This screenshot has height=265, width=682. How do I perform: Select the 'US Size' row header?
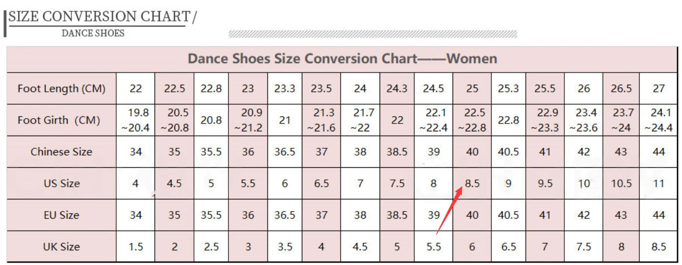tap(61, 183)
